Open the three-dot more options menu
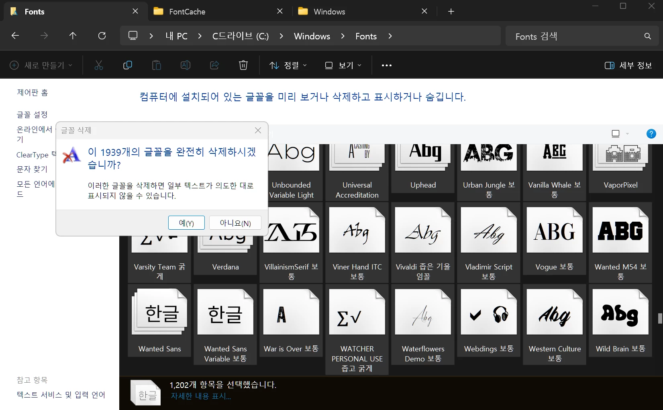Viewport: 663px width, 410px height. [x=387, y=65]
